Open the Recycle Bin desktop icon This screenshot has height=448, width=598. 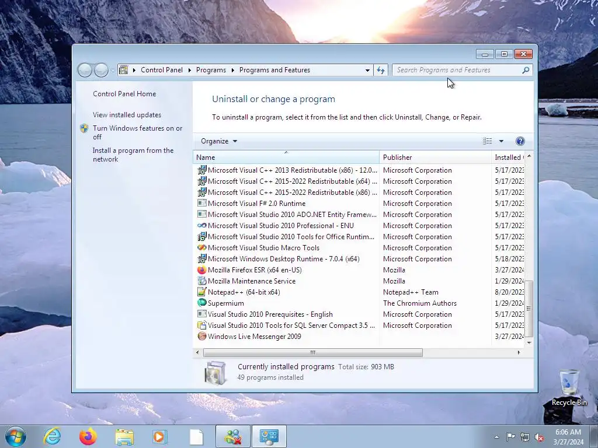click(569, 387)
